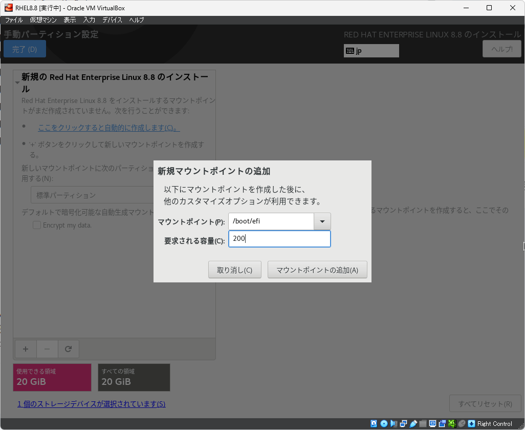Click the reload storage refresh icon
Viewport: 525px width, 430px height.
(x=69, y=349)
